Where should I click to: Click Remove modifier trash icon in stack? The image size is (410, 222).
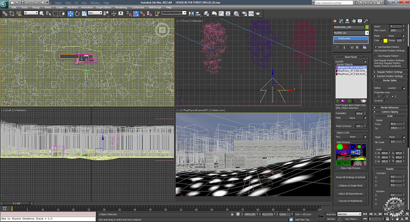pyautogui.click(x=357, y=47)
